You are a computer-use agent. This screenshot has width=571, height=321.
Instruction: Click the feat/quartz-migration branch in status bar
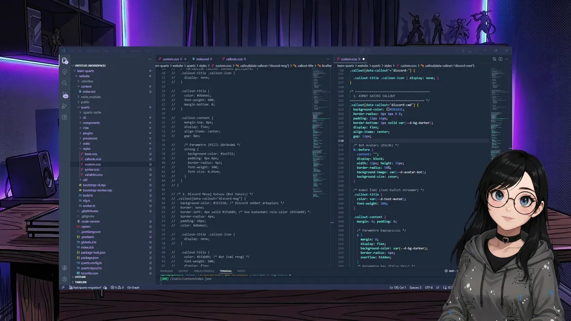coord(85,288)
